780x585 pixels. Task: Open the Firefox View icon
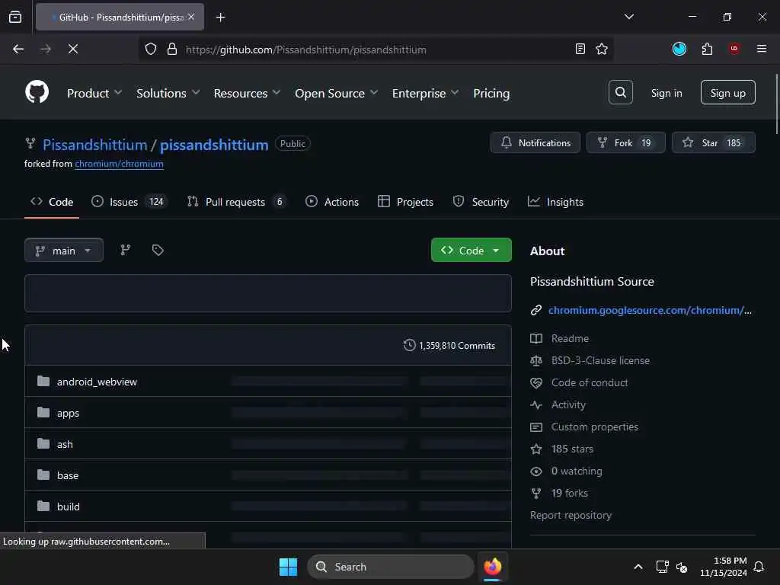[x=15, y=17]
